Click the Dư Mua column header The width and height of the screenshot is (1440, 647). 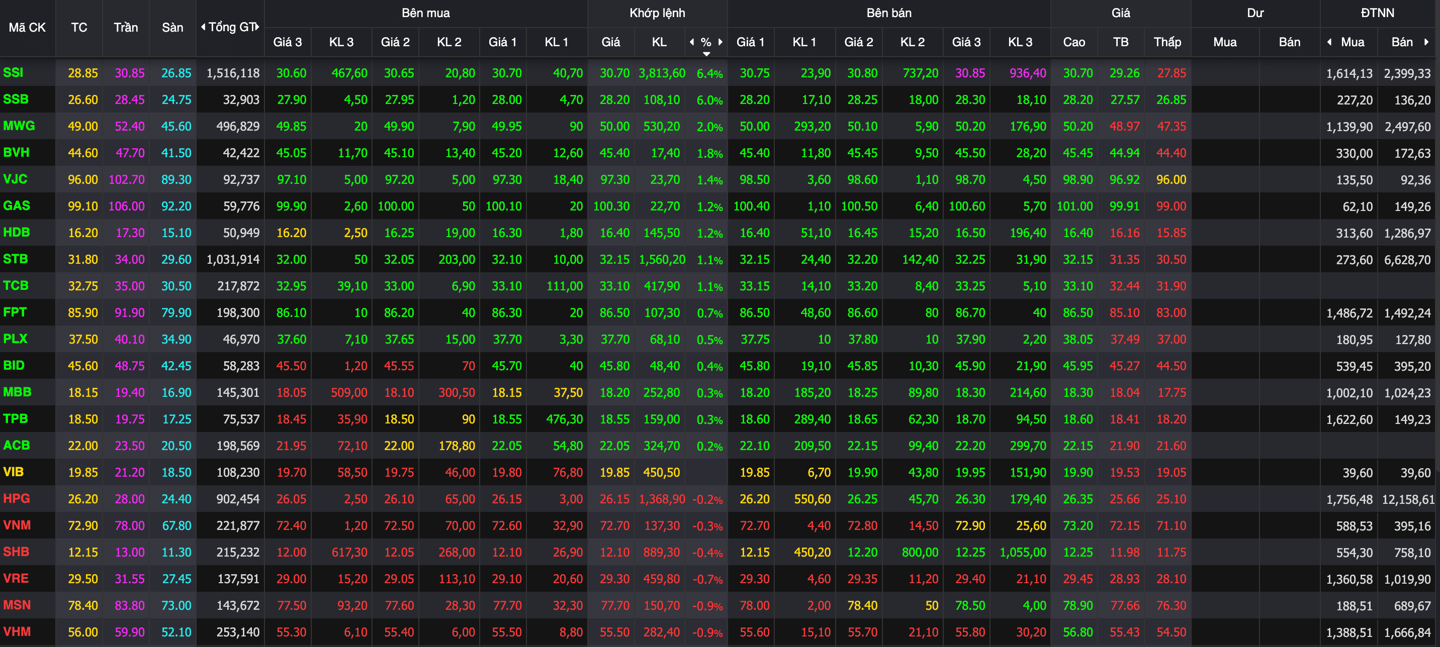[x=1225, y=42]
